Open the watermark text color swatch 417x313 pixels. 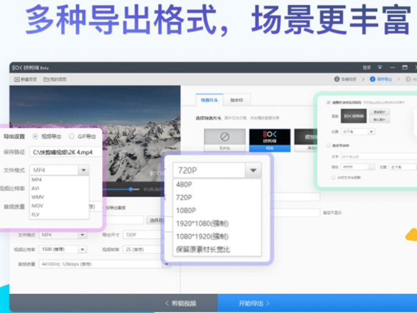point(371,167)
